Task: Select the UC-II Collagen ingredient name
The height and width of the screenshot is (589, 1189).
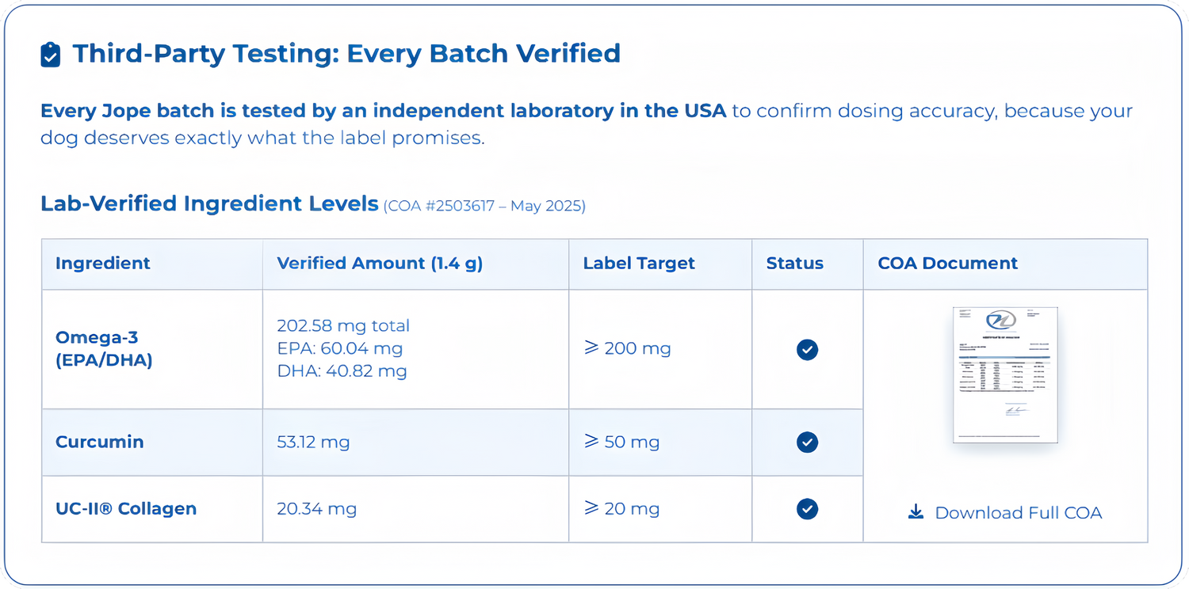Action: pyautogui.click(x=126, y=508)
